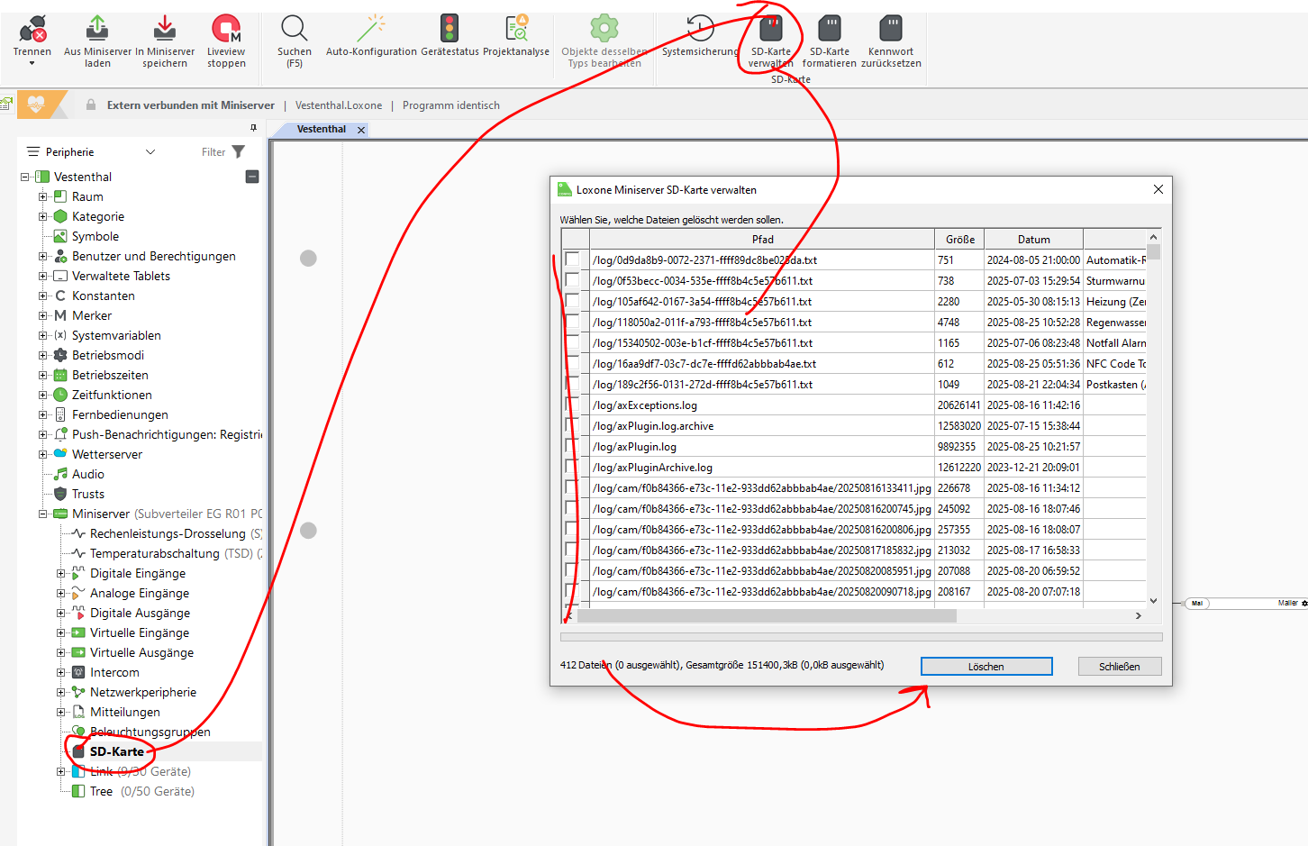Image resolution: width=1308 pixels, height=846 pixels.
Task: Open the Suchen (F5) search tool
Action: [295, 29]
